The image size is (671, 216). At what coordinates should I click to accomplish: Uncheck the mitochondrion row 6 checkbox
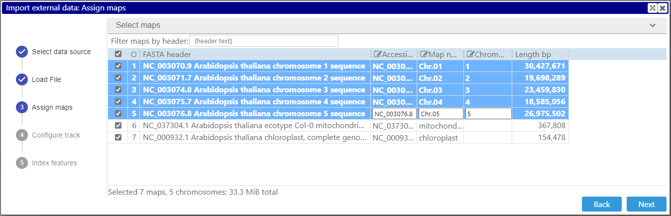118,126
